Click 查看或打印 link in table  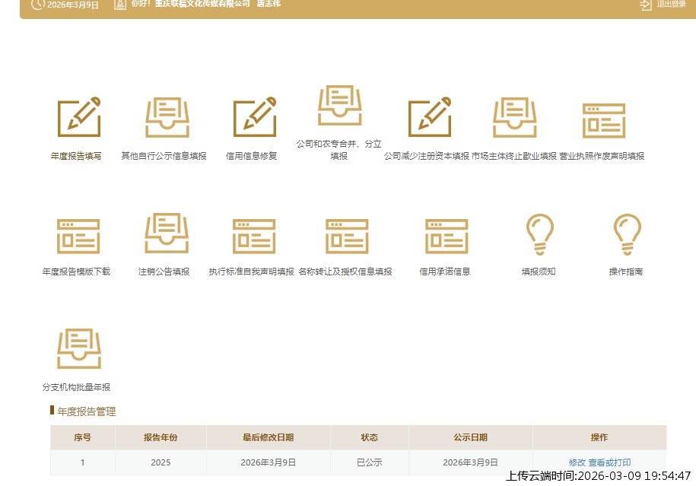point(609,462)
